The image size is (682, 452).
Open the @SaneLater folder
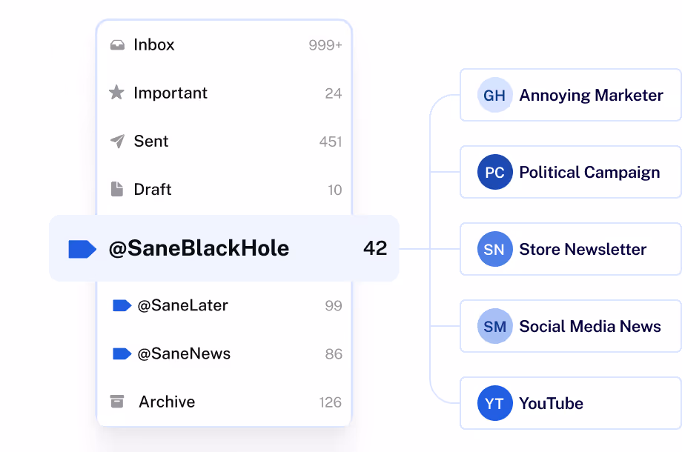tap(225, 305)
